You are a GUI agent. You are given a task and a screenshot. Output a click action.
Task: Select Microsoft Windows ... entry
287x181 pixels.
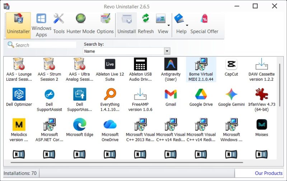pos(231,130)
